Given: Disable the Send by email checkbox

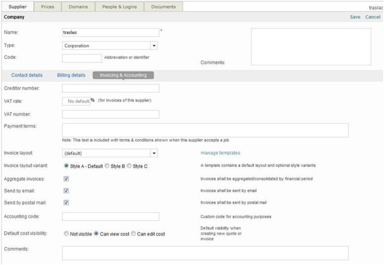Looking at the screenshot, I should tap(66, 191).
